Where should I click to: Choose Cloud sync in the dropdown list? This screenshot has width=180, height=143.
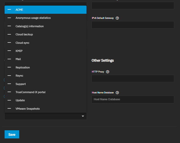tap(22, 43)
